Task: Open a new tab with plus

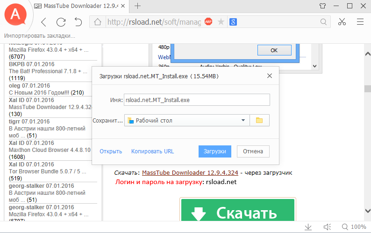Action: coord(137,6)
